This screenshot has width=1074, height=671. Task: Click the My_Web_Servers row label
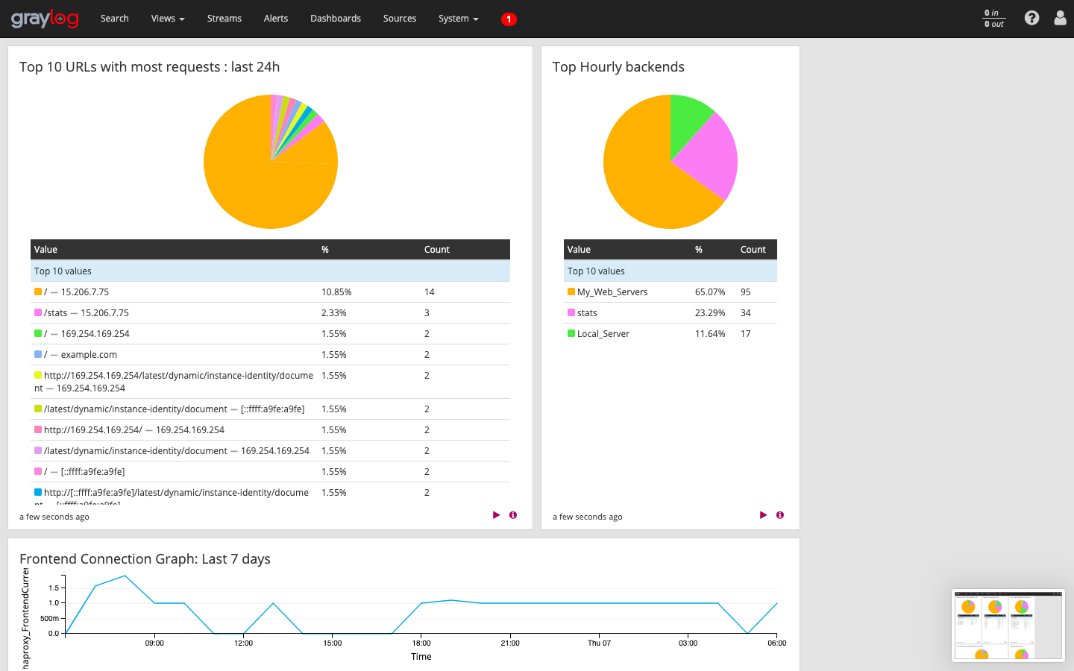612,292
